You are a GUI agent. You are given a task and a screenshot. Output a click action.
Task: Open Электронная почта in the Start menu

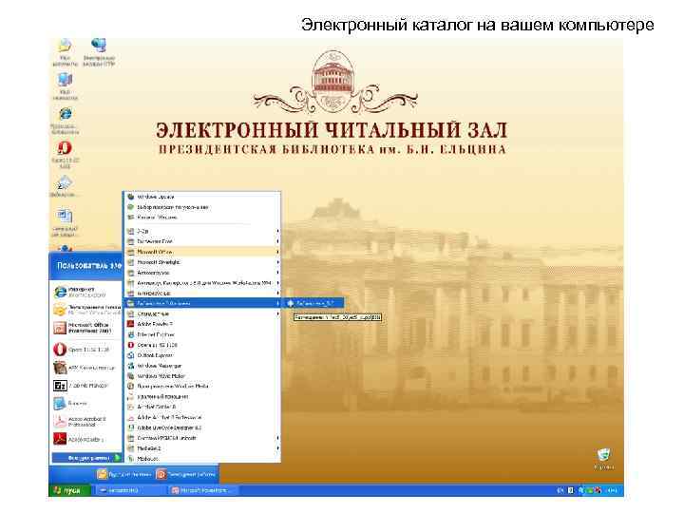[x=87, y=310]
